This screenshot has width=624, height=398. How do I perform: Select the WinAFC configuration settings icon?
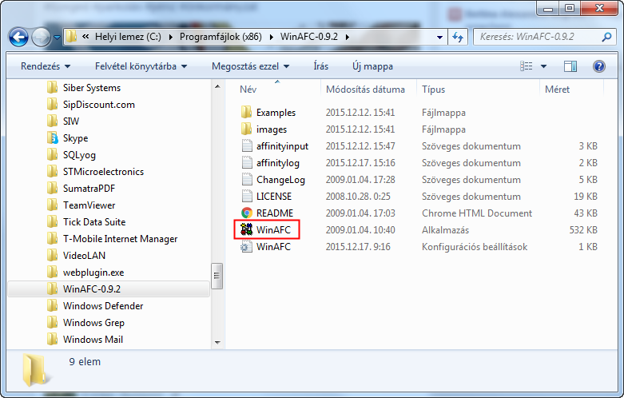point(245,247)
